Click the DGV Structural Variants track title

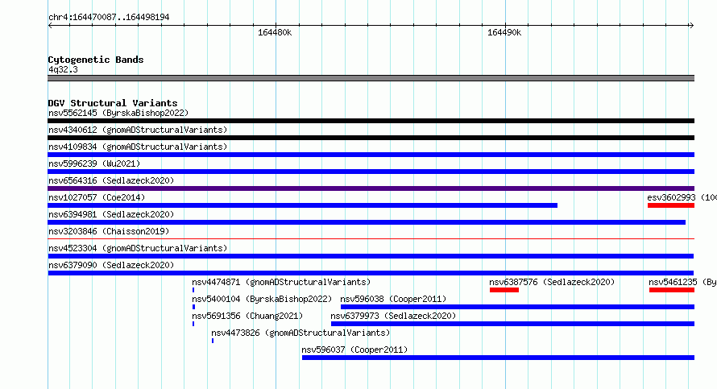pyautogui.click(x=113, y=103)
